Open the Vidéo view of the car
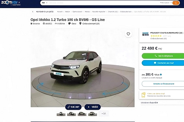The image size is (184, 122). click(x=93, y=107)
